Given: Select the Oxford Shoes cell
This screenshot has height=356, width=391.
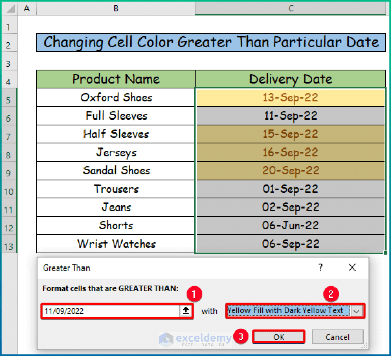Looking at the screenshot, I should point(116,98).
